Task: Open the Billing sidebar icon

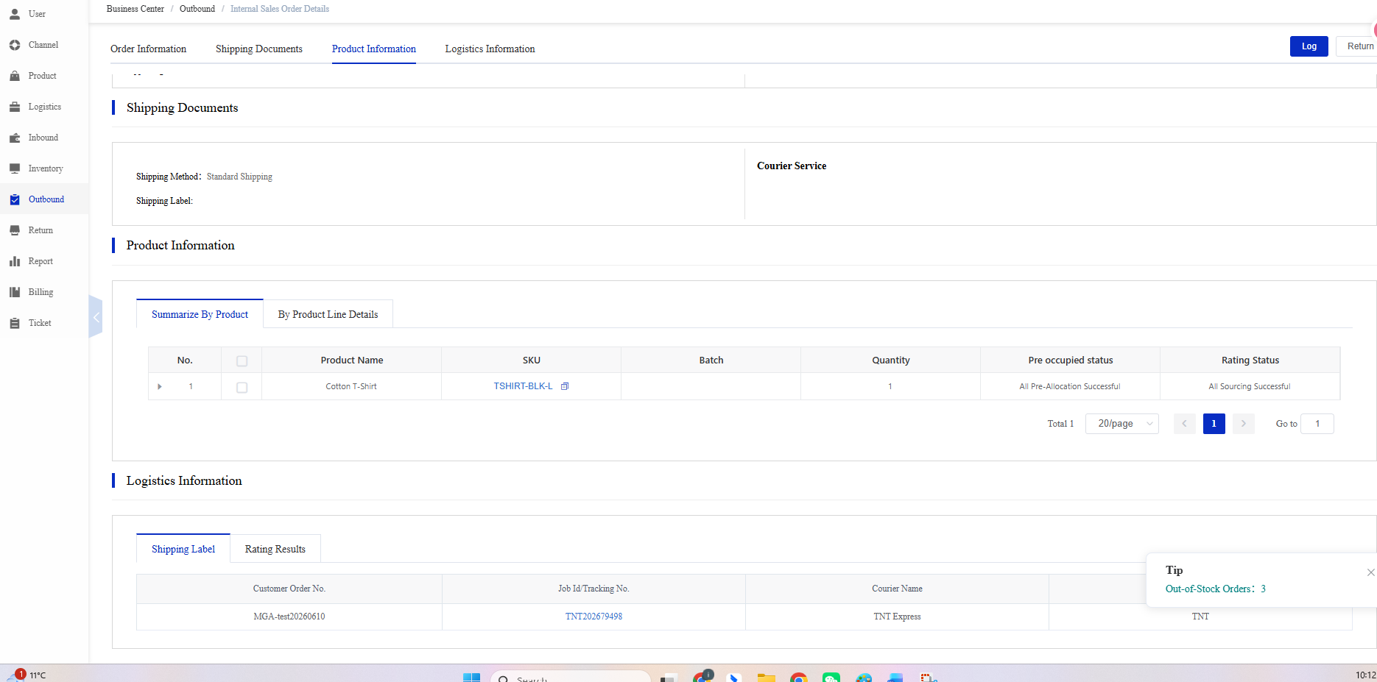Action: 15,292
